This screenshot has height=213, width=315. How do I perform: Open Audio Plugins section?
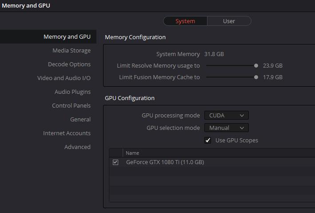(72, 92)
